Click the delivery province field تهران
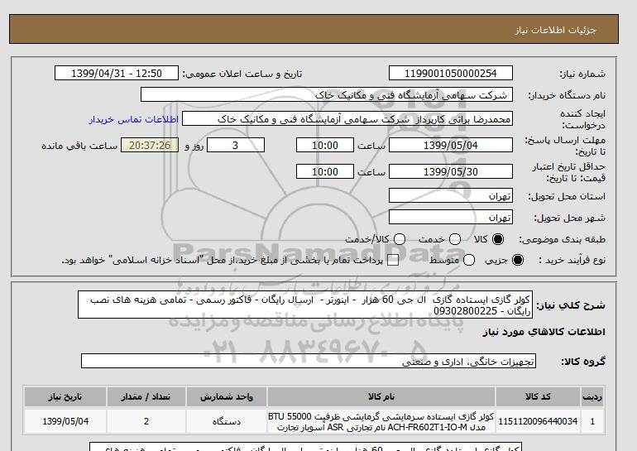 [x=451, y=195]
